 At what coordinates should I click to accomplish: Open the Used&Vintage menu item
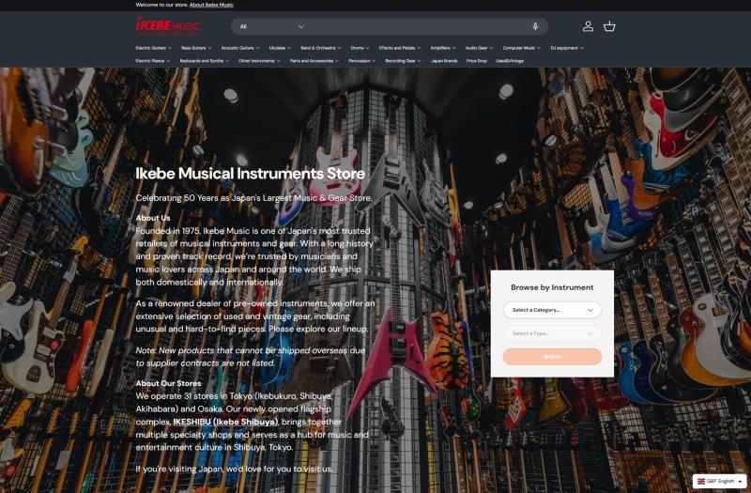510,61
